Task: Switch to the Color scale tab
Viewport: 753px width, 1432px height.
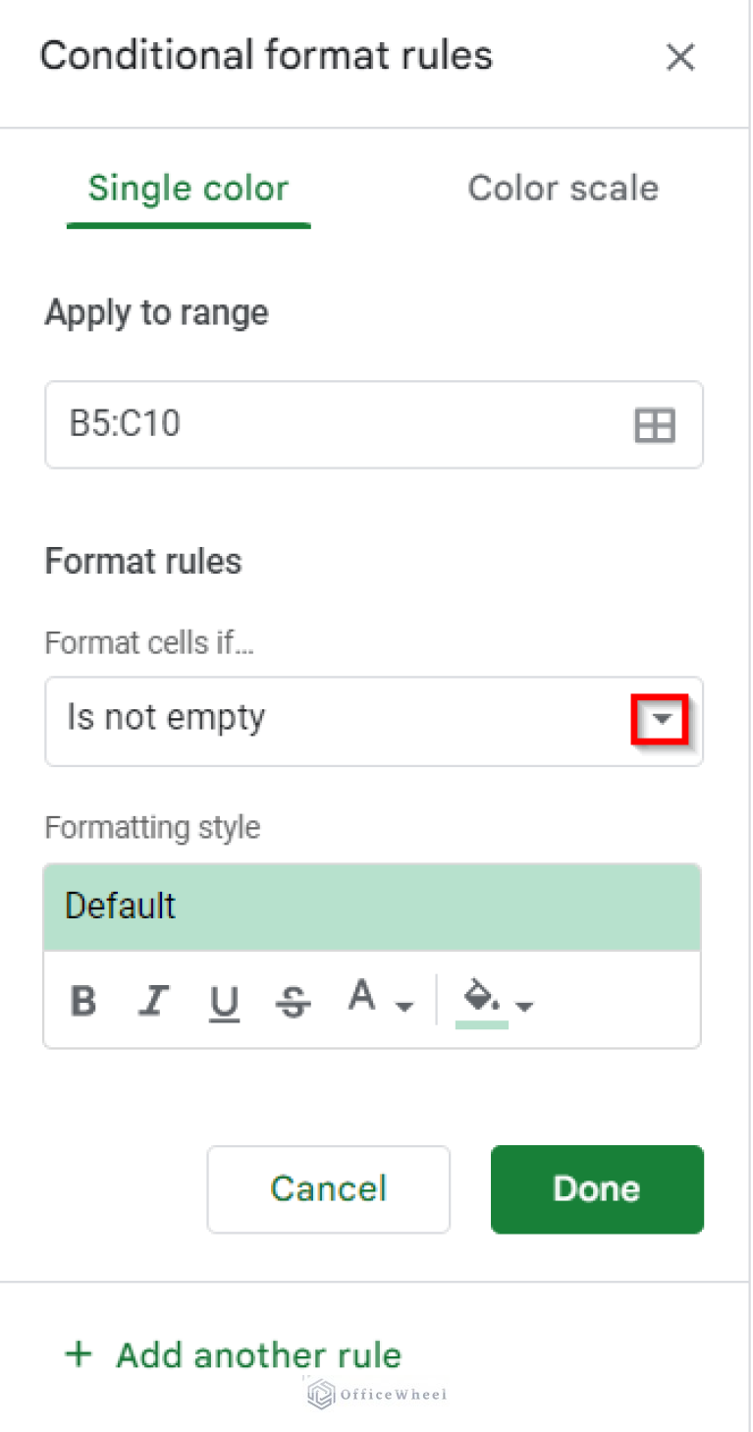Action: point(563,188)
